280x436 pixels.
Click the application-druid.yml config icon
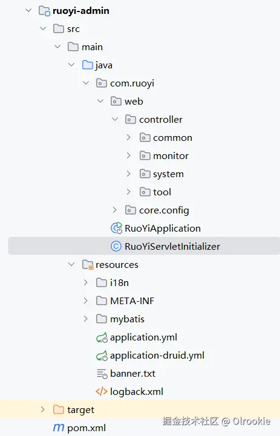(102, 356)
